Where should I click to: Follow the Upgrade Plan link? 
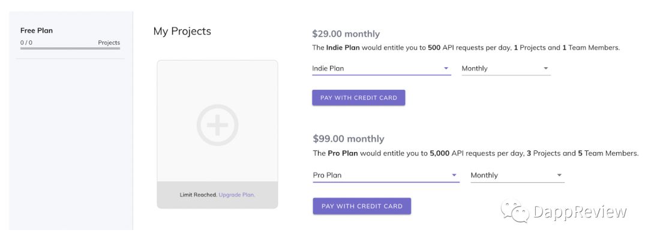237,195
